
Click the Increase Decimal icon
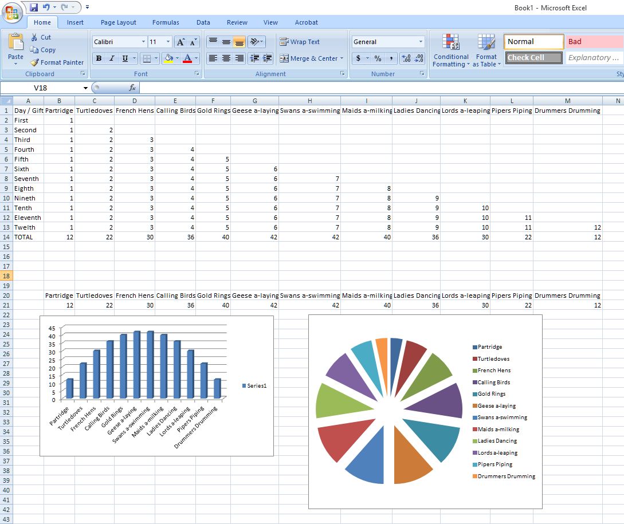coord(406,58)
